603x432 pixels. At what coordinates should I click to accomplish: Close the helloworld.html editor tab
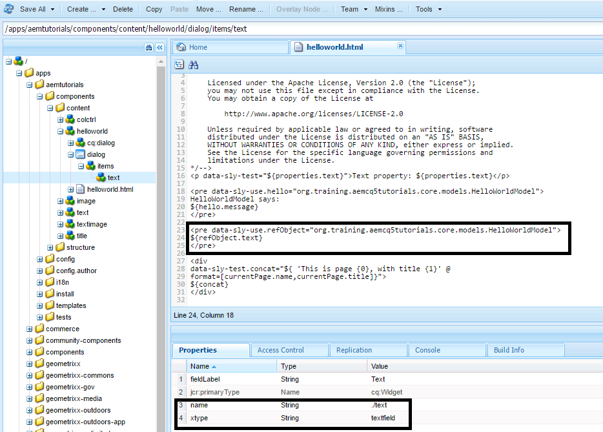point(400,45)
